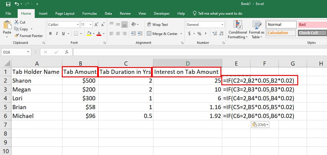
Task: Apply the Normal cell style
Action: [x=281, y=25]
